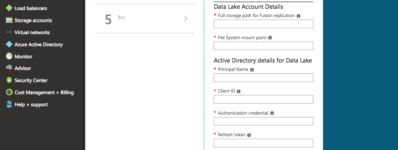Click the Monitor gauge icon
This screenshot has width=398, height=150.
click(x=9, y=56)
